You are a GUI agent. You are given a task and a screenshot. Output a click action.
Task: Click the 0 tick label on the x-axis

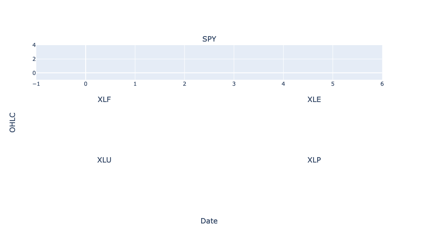coord(86,84)
